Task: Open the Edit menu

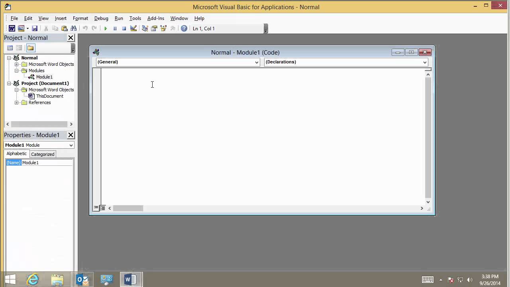Action: (x=28, y=18)
